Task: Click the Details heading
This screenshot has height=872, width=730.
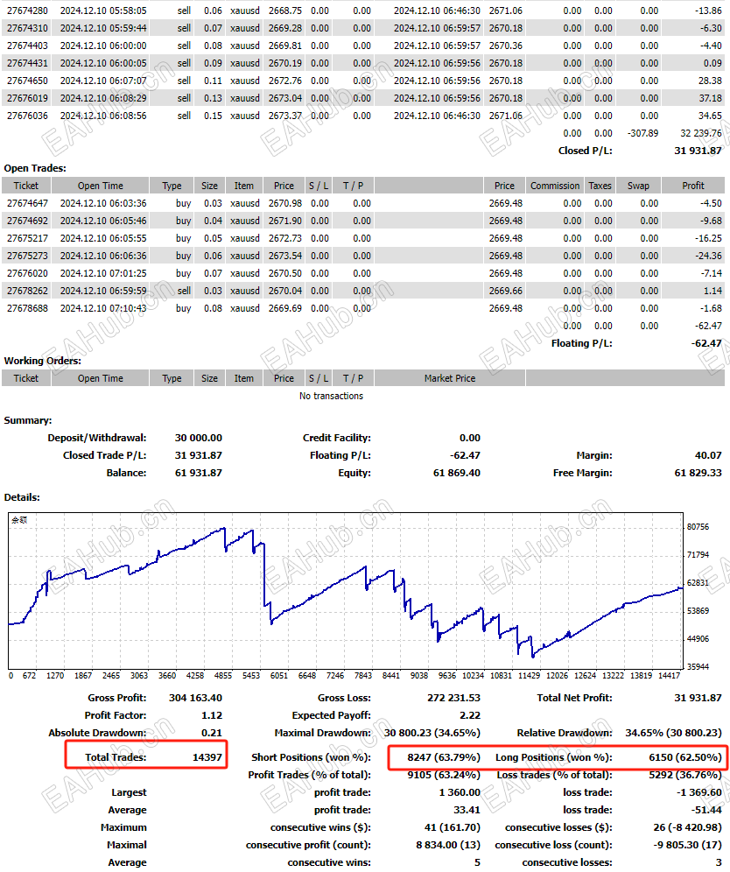Action: coord(22,497)
